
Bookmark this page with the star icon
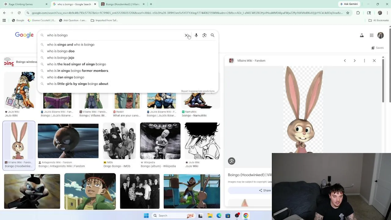tap(348, 13)
